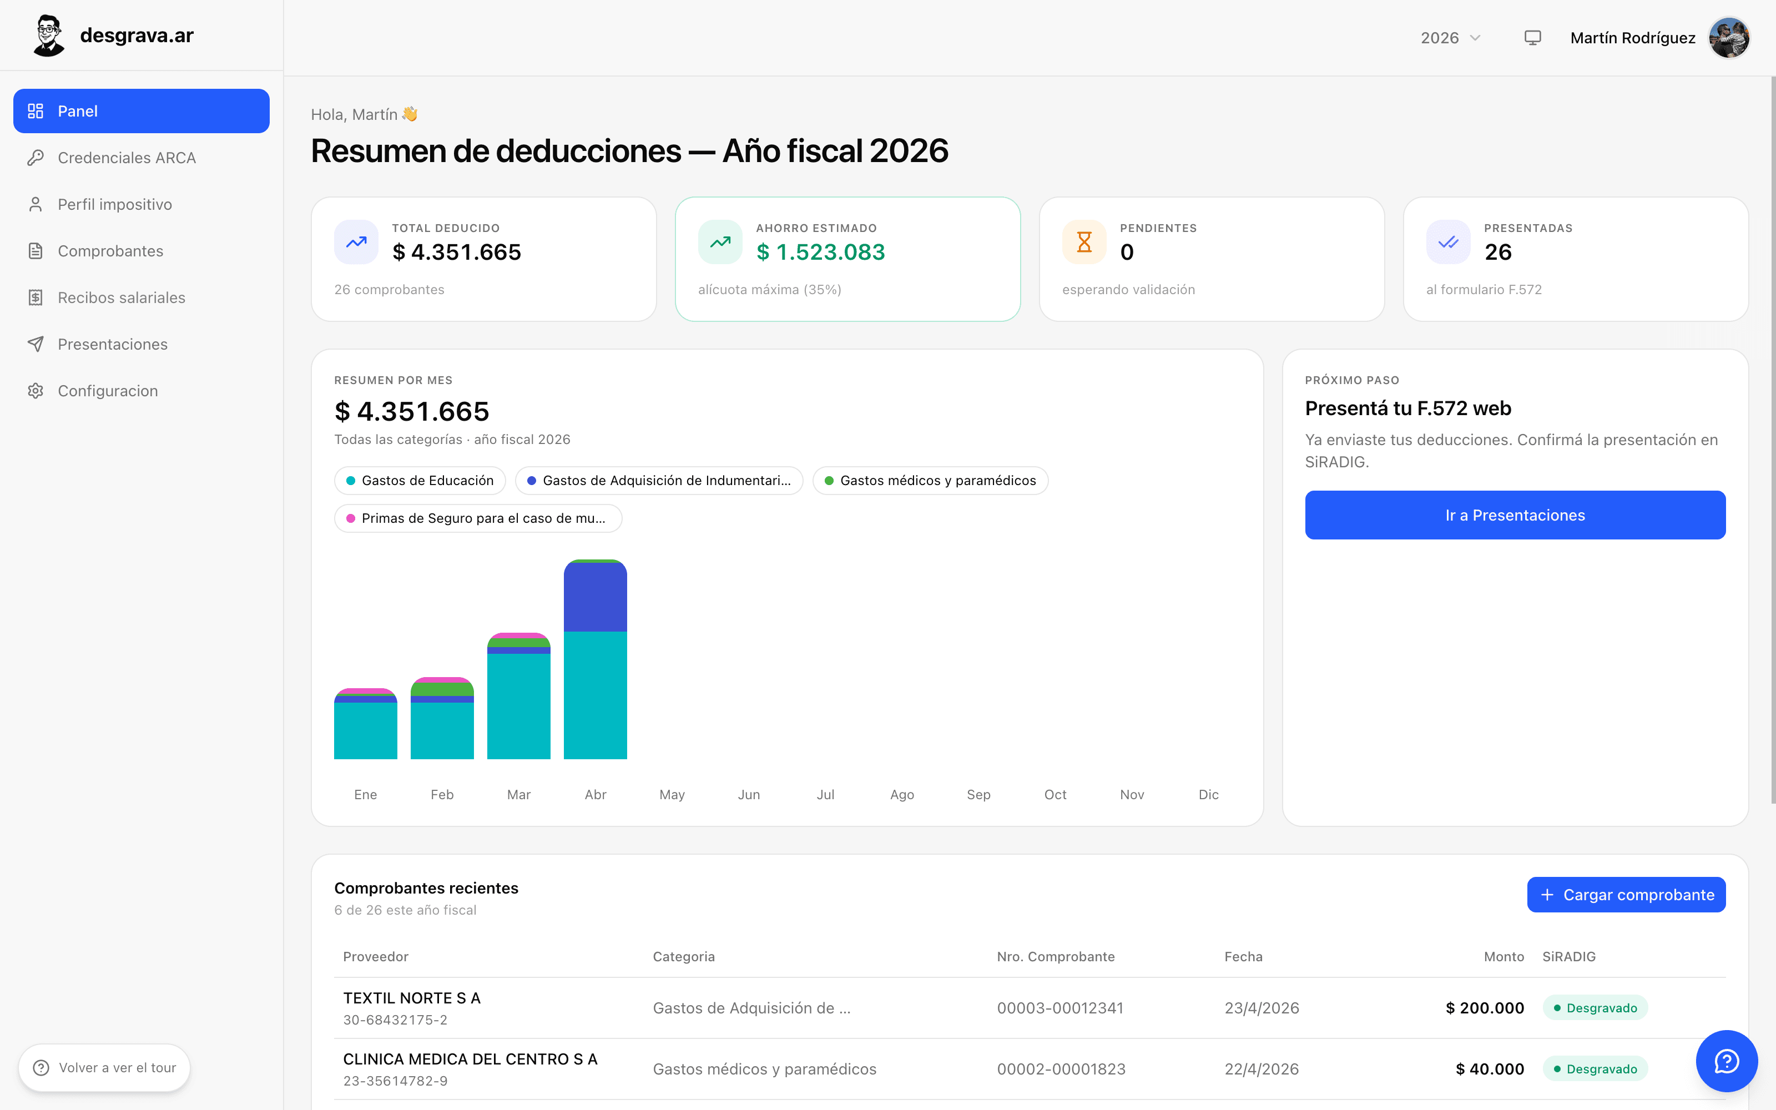Open the Panel menu item
1776x1110 pixels.
[x=142, y=111]
